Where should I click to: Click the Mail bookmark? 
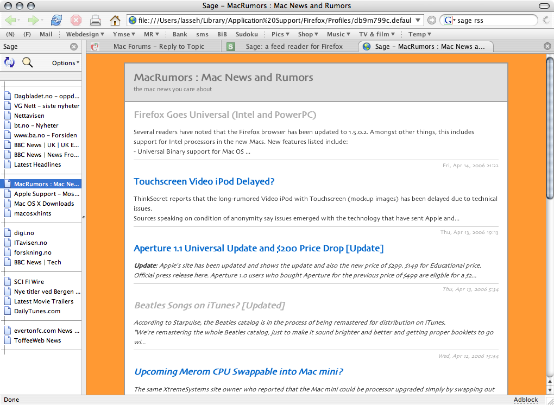(46, 34)
